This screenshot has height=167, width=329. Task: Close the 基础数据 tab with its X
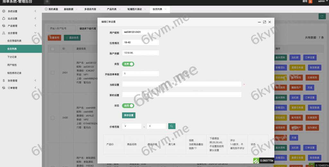[76, 9]
